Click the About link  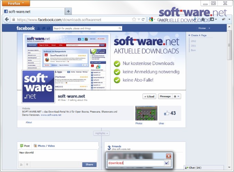pos(29,122)
